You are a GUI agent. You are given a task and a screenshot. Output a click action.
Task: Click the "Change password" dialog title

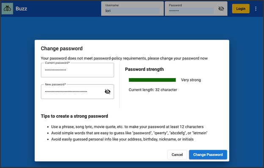pyautogui.click(x=62, y=49)
